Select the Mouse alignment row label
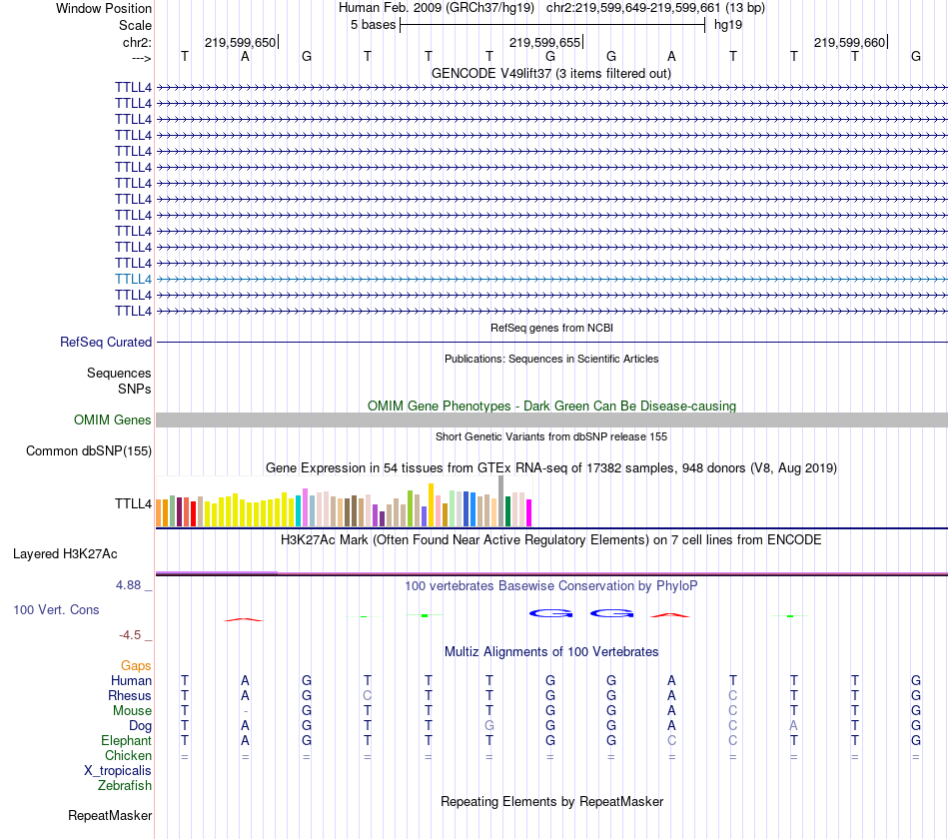 pyautogui.click(x=132, y=711)
